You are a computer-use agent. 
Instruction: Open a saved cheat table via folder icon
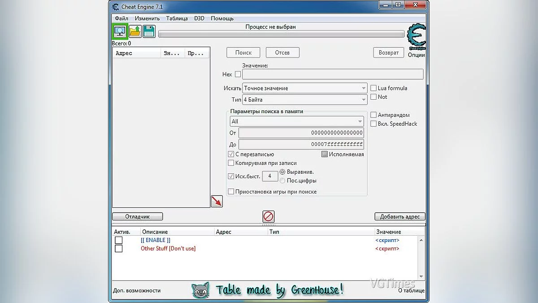coord(134,31)
